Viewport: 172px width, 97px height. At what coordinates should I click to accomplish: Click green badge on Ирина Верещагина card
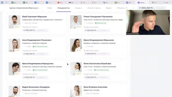(40, 70)
